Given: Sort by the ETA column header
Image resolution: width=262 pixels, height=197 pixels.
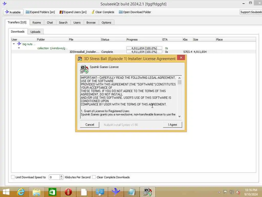Looking at the screenshot, I should 172,39.
